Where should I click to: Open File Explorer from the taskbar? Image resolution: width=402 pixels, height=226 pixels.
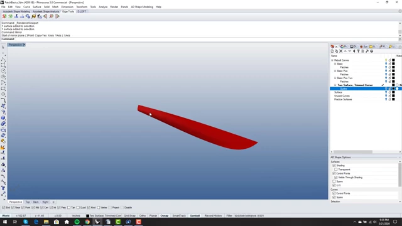tap(46, 222)
